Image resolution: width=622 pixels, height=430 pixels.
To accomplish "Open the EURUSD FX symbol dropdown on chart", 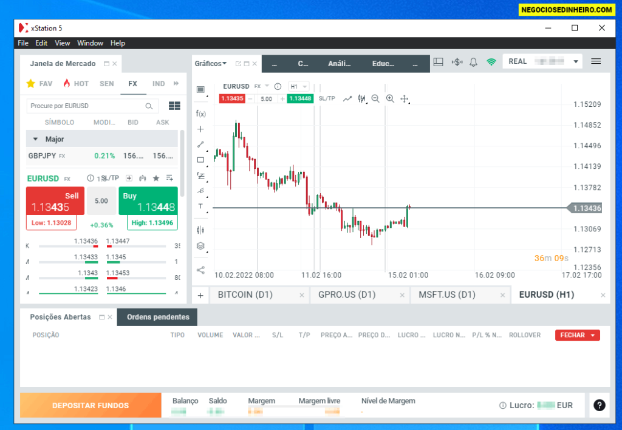I will click(x=267, y=86).
